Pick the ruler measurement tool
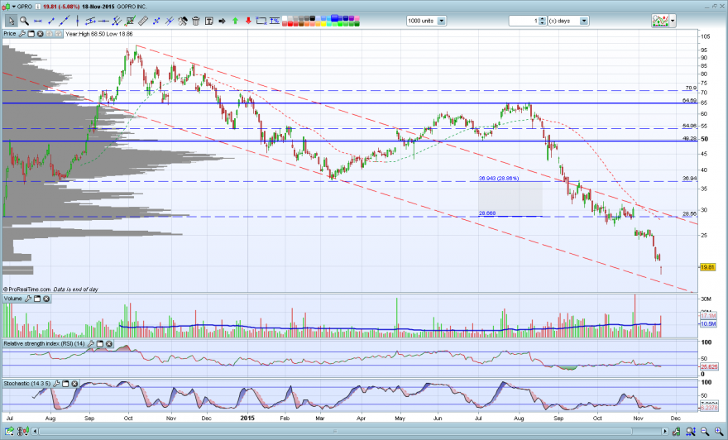 [x=143, y=21]
